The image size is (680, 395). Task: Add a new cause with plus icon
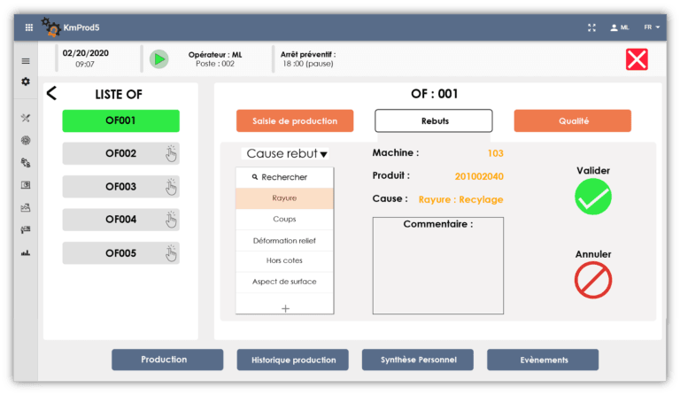click(x=285, y=308)
